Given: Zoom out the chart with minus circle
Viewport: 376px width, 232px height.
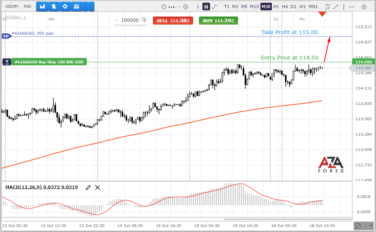Looking at the screenshot, I should [164, 7].
